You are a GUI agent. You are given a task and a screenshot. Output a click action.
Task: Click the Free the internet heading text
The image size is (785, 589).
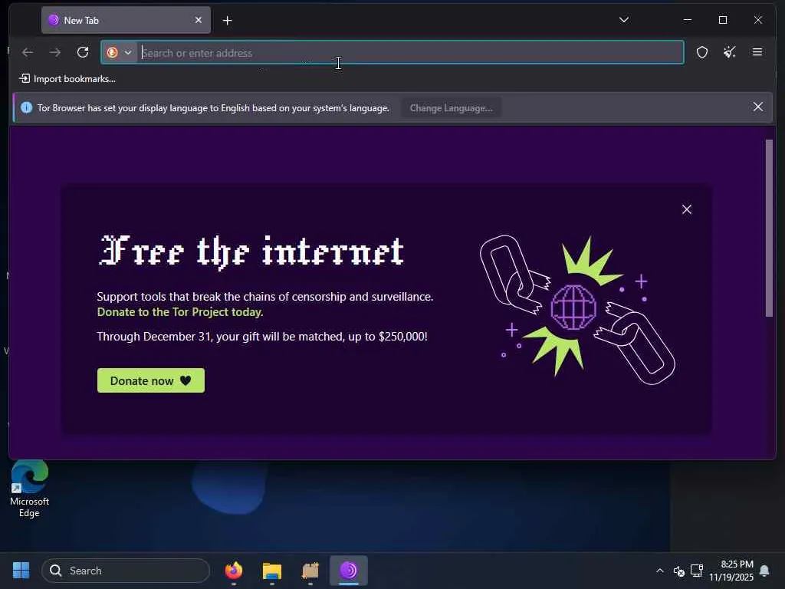251,252
